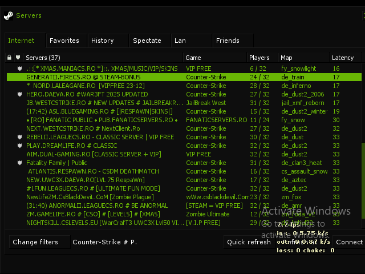Open the Lan tab
The image size is (365, 274).
click(x=192, y=41)
